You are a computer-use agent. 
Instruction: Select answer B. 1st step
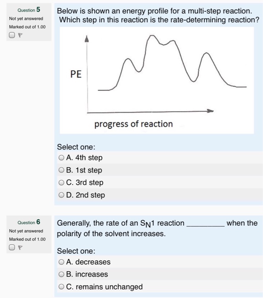[x=61, y=170]
